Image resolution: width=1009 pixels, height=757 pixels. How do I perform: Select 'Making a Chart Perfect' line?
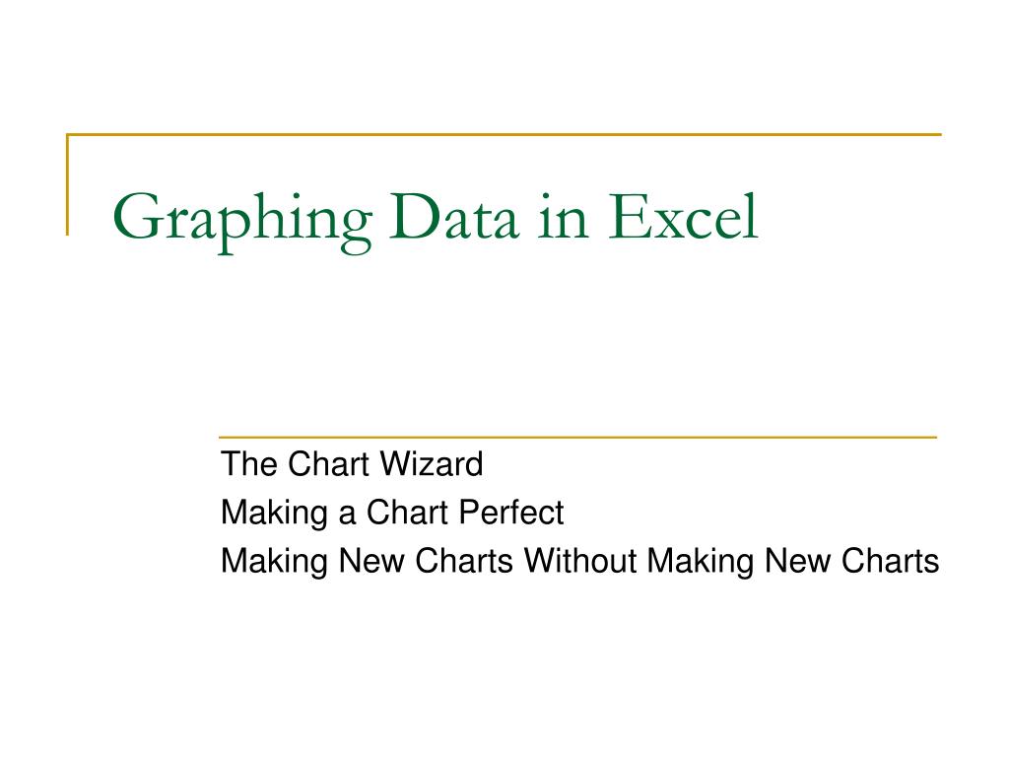click(392, 513)
